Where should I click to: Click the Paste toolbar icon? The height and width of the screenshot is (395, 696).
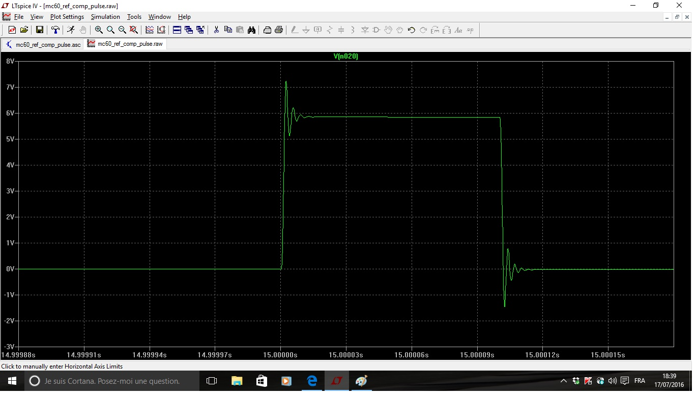tap(240, 30)
